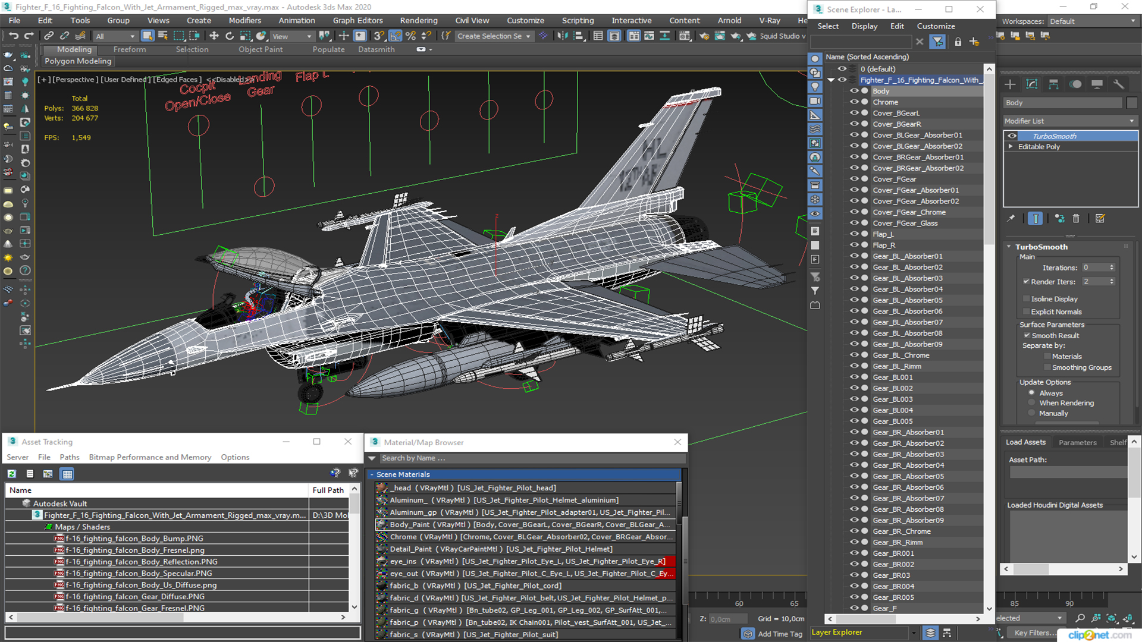Open the selection filter All dropdown
Viewport: 1142px width, 642px height.
tap(115, 36)
